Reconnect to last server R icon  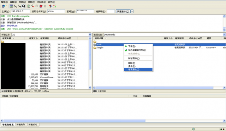tap(45, 6)
